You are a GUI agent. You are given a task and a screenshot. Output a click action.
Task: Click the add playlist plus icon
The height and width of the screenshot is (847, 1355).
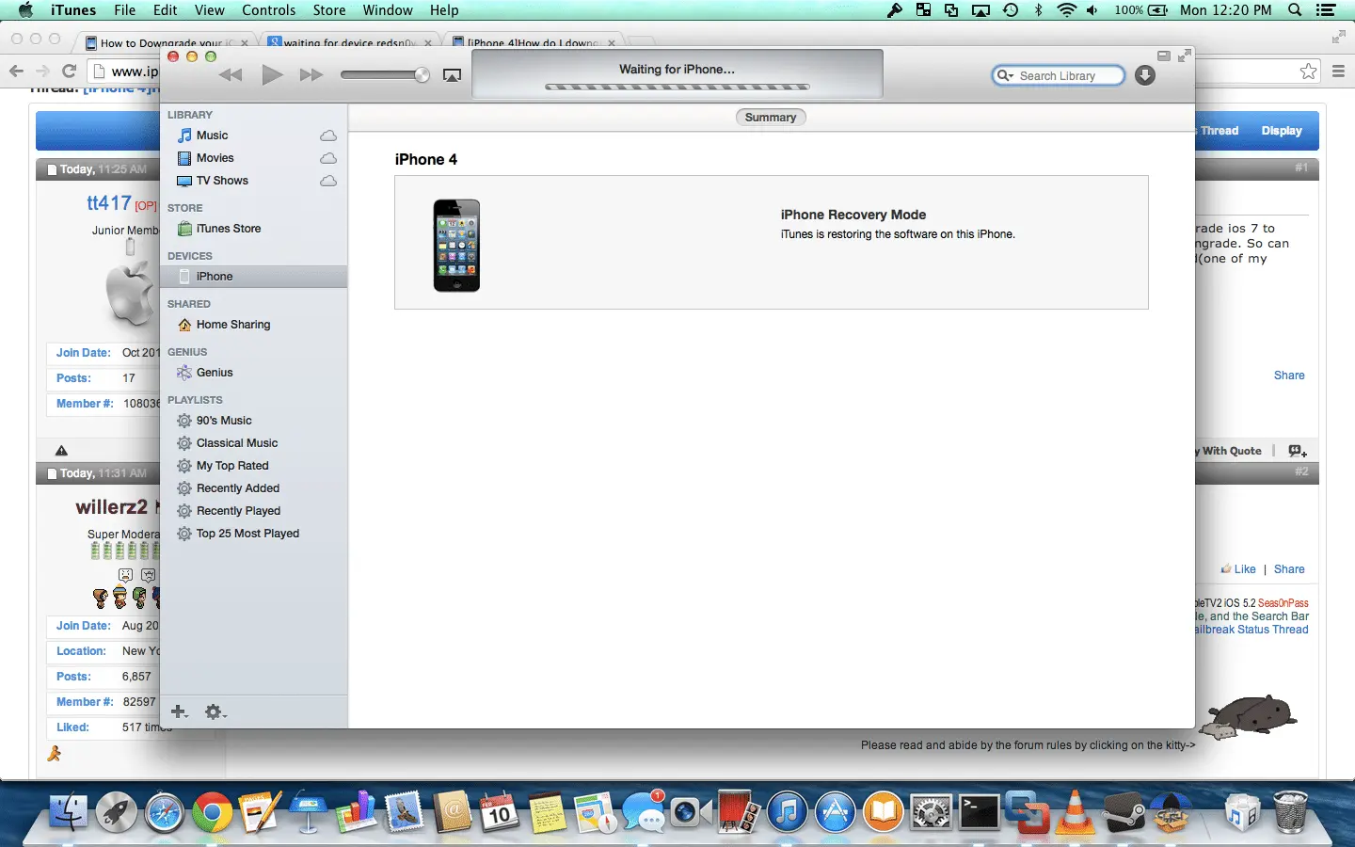click(179, 711)
